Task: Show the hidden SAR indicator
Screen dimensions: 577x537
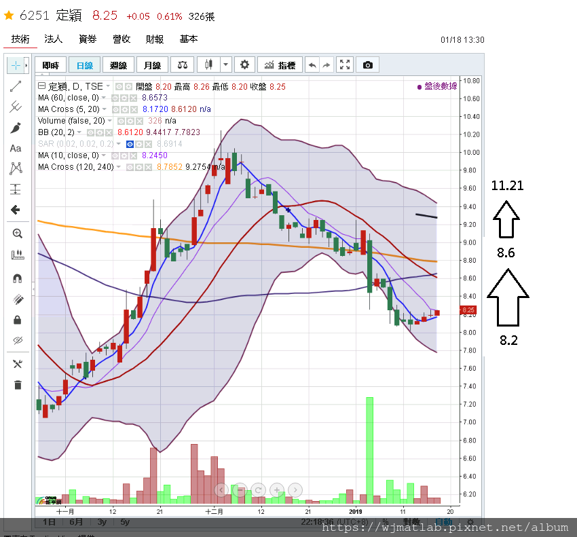Action: pyautogui.click(x=130, y=145)
